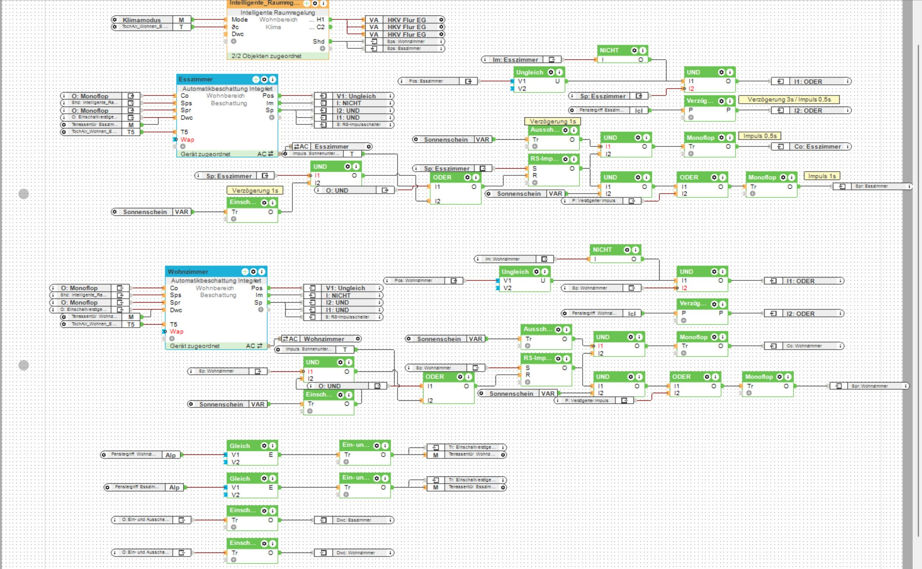Click info icon on the Spr: Esszimmer connector

[909, 186]
